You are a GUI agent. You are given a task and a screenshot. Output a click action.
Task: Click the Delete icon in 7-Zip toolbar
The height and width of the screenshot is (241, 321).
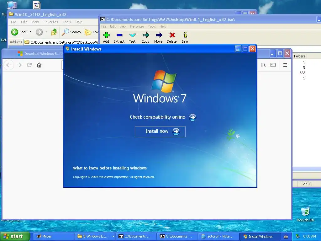[x=172, y=35]
